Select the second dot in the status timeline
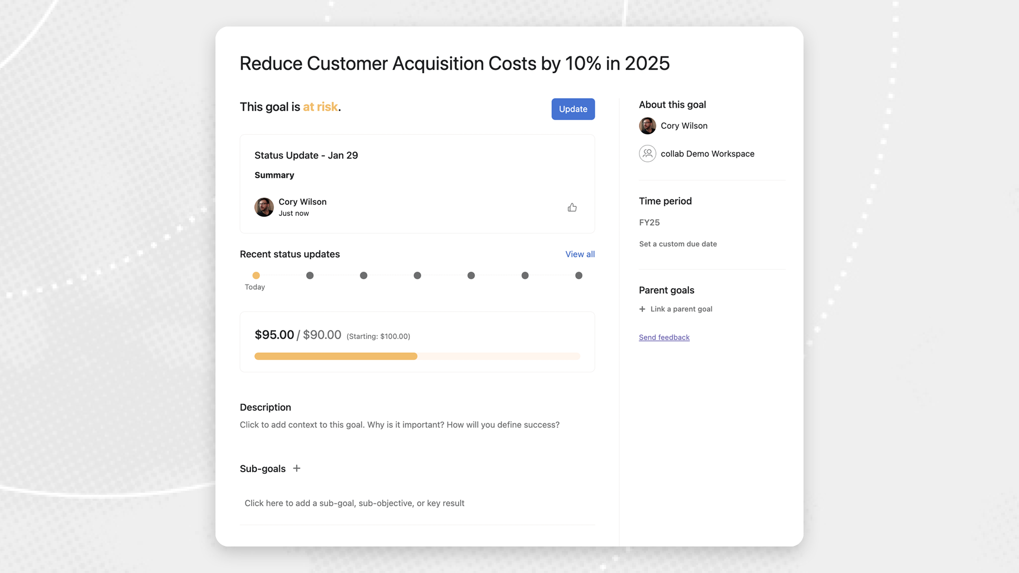This screenshot has height=573, width=1019. 310,275
